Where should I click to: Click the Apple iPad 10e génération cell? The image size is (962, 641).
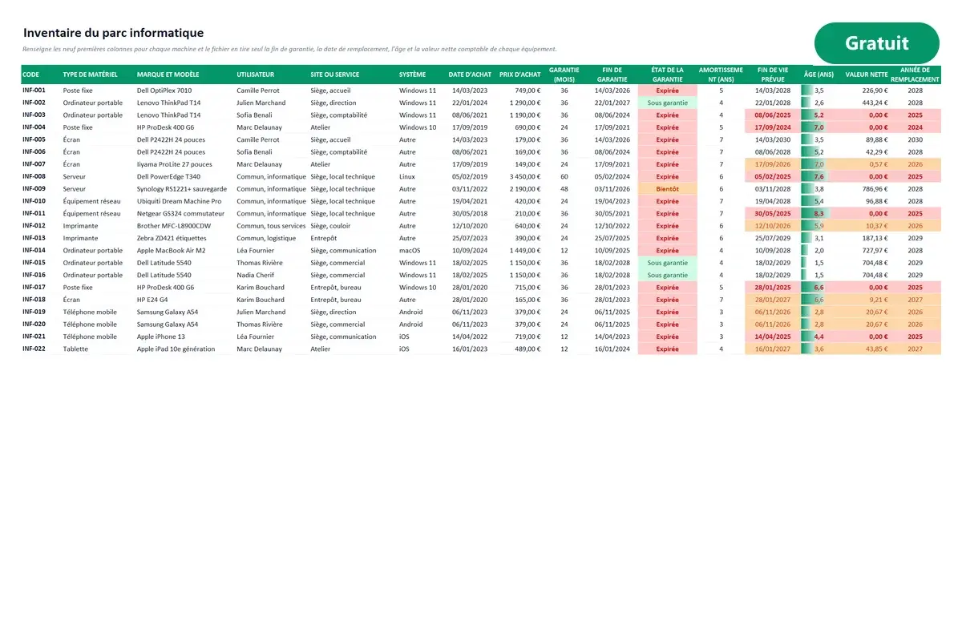click(176, 349)
